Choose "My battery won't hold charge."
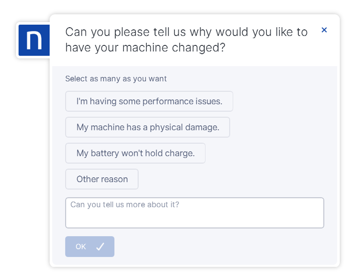The image size is (351, 276). pos(135,153)
